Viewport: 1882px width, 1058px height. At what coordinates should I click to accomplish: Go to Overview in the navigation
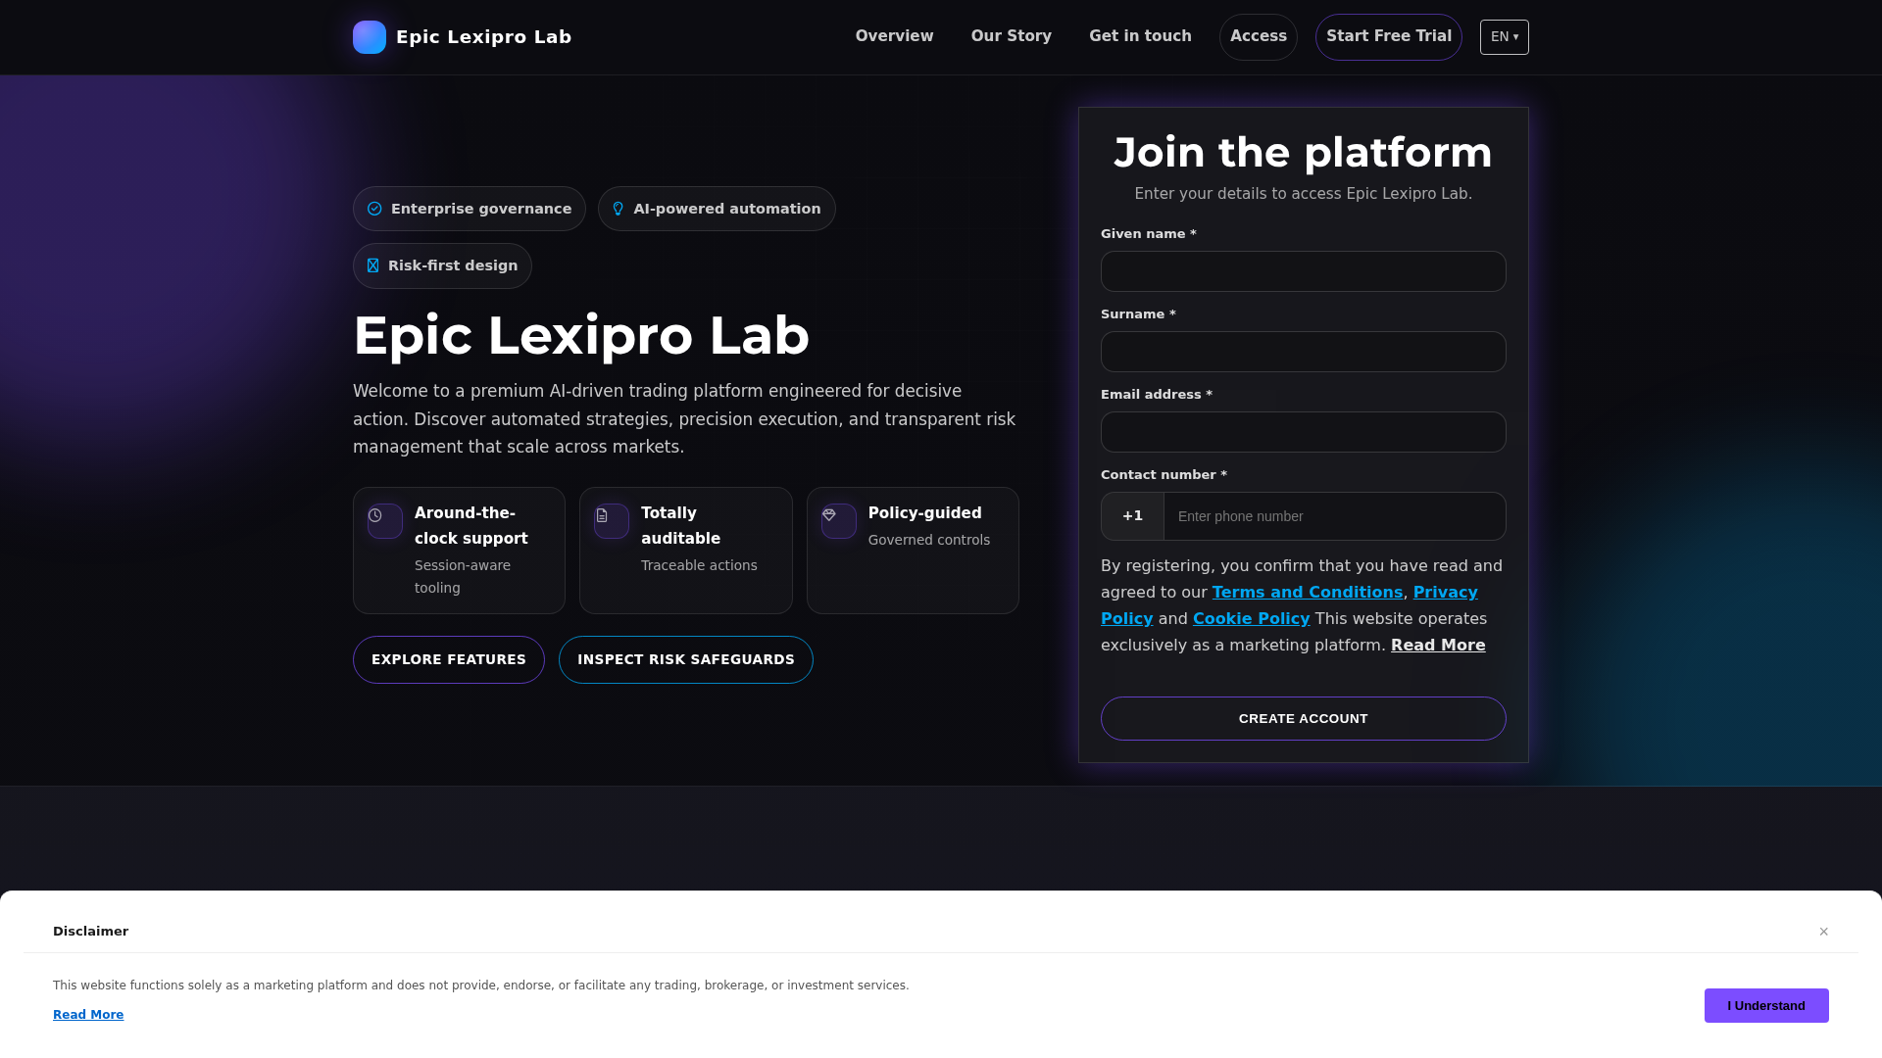894,36
